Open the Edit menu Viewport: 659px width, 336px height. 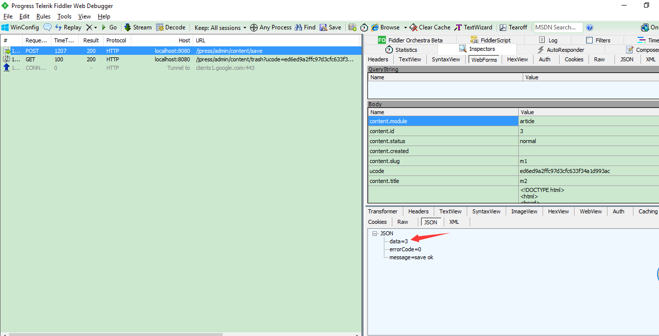click(x=24, y=16)
